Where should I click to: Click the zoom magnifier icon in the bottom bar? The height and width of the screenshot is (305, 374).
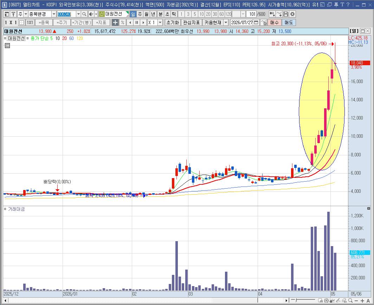pos(350,300)
